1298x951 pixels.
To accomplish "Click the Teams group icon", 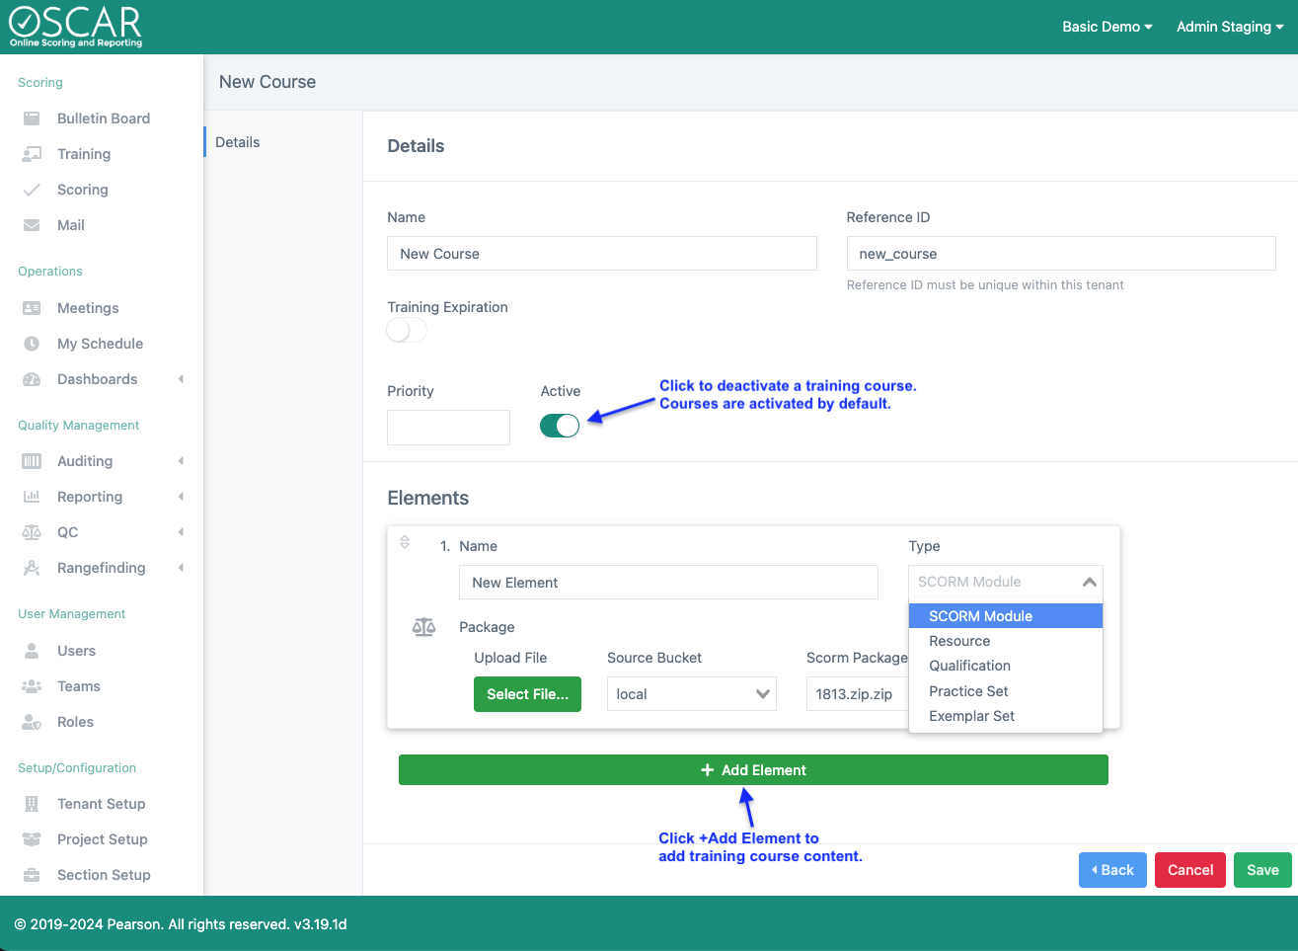I will 32,686.
